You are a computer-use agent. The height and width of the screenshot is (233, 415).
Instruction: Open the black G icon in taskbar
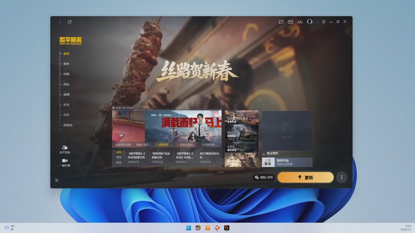coord(227,228)
